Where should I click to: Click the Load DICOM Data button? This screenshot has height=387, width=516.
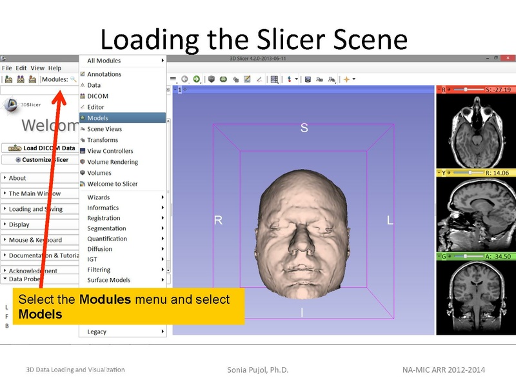point(41,148)
